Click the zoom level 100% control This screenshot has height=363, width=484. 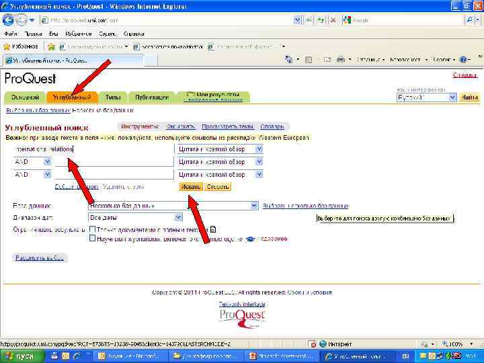(457, 344)
